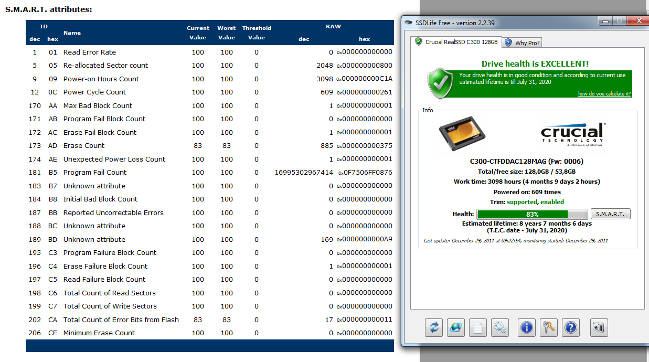
Task: Click the camera screenshot icon
Action: click(x=599, y=328)
